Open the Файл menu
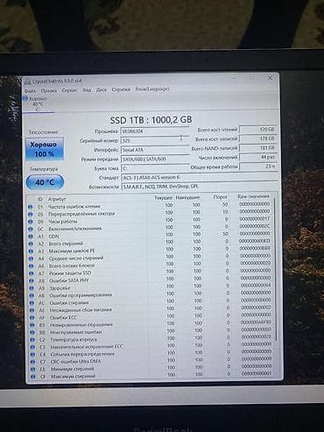324x432 pixels. click(x=30, y=90)
